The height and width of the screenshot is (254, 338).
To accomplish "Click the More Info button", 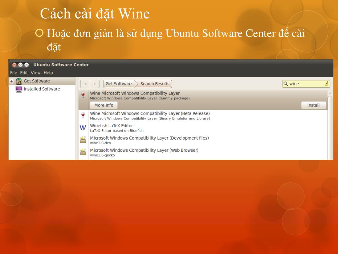I will click(x=104, y=105).
